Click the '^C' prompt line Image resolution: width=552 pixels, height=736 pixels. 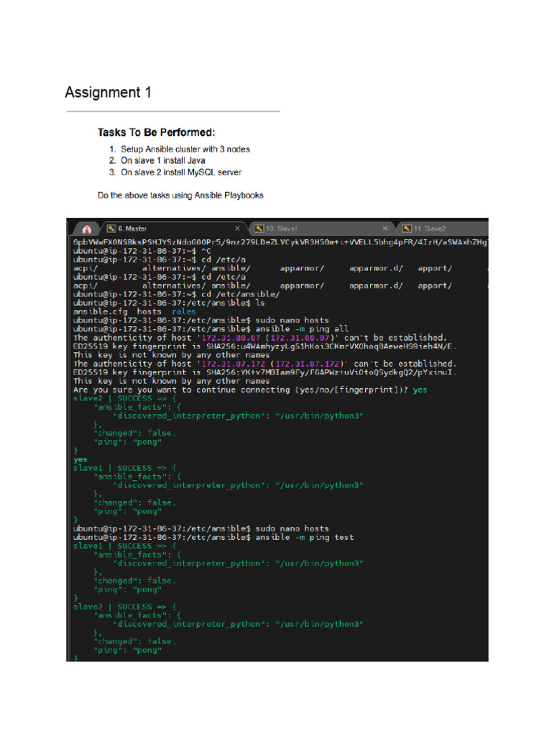click(142, 251)
